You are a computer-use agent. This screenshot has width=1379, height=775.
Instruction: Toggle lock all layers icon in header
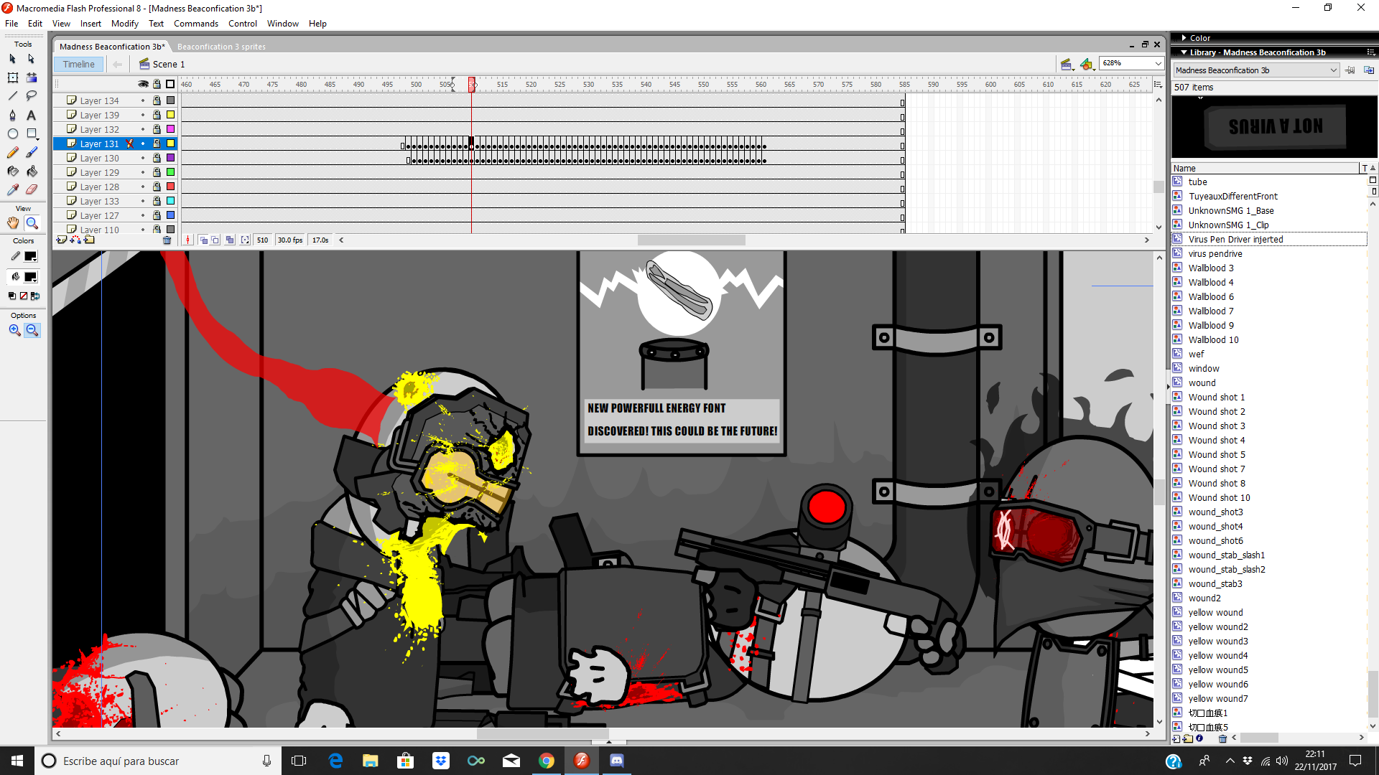point(157,84)
